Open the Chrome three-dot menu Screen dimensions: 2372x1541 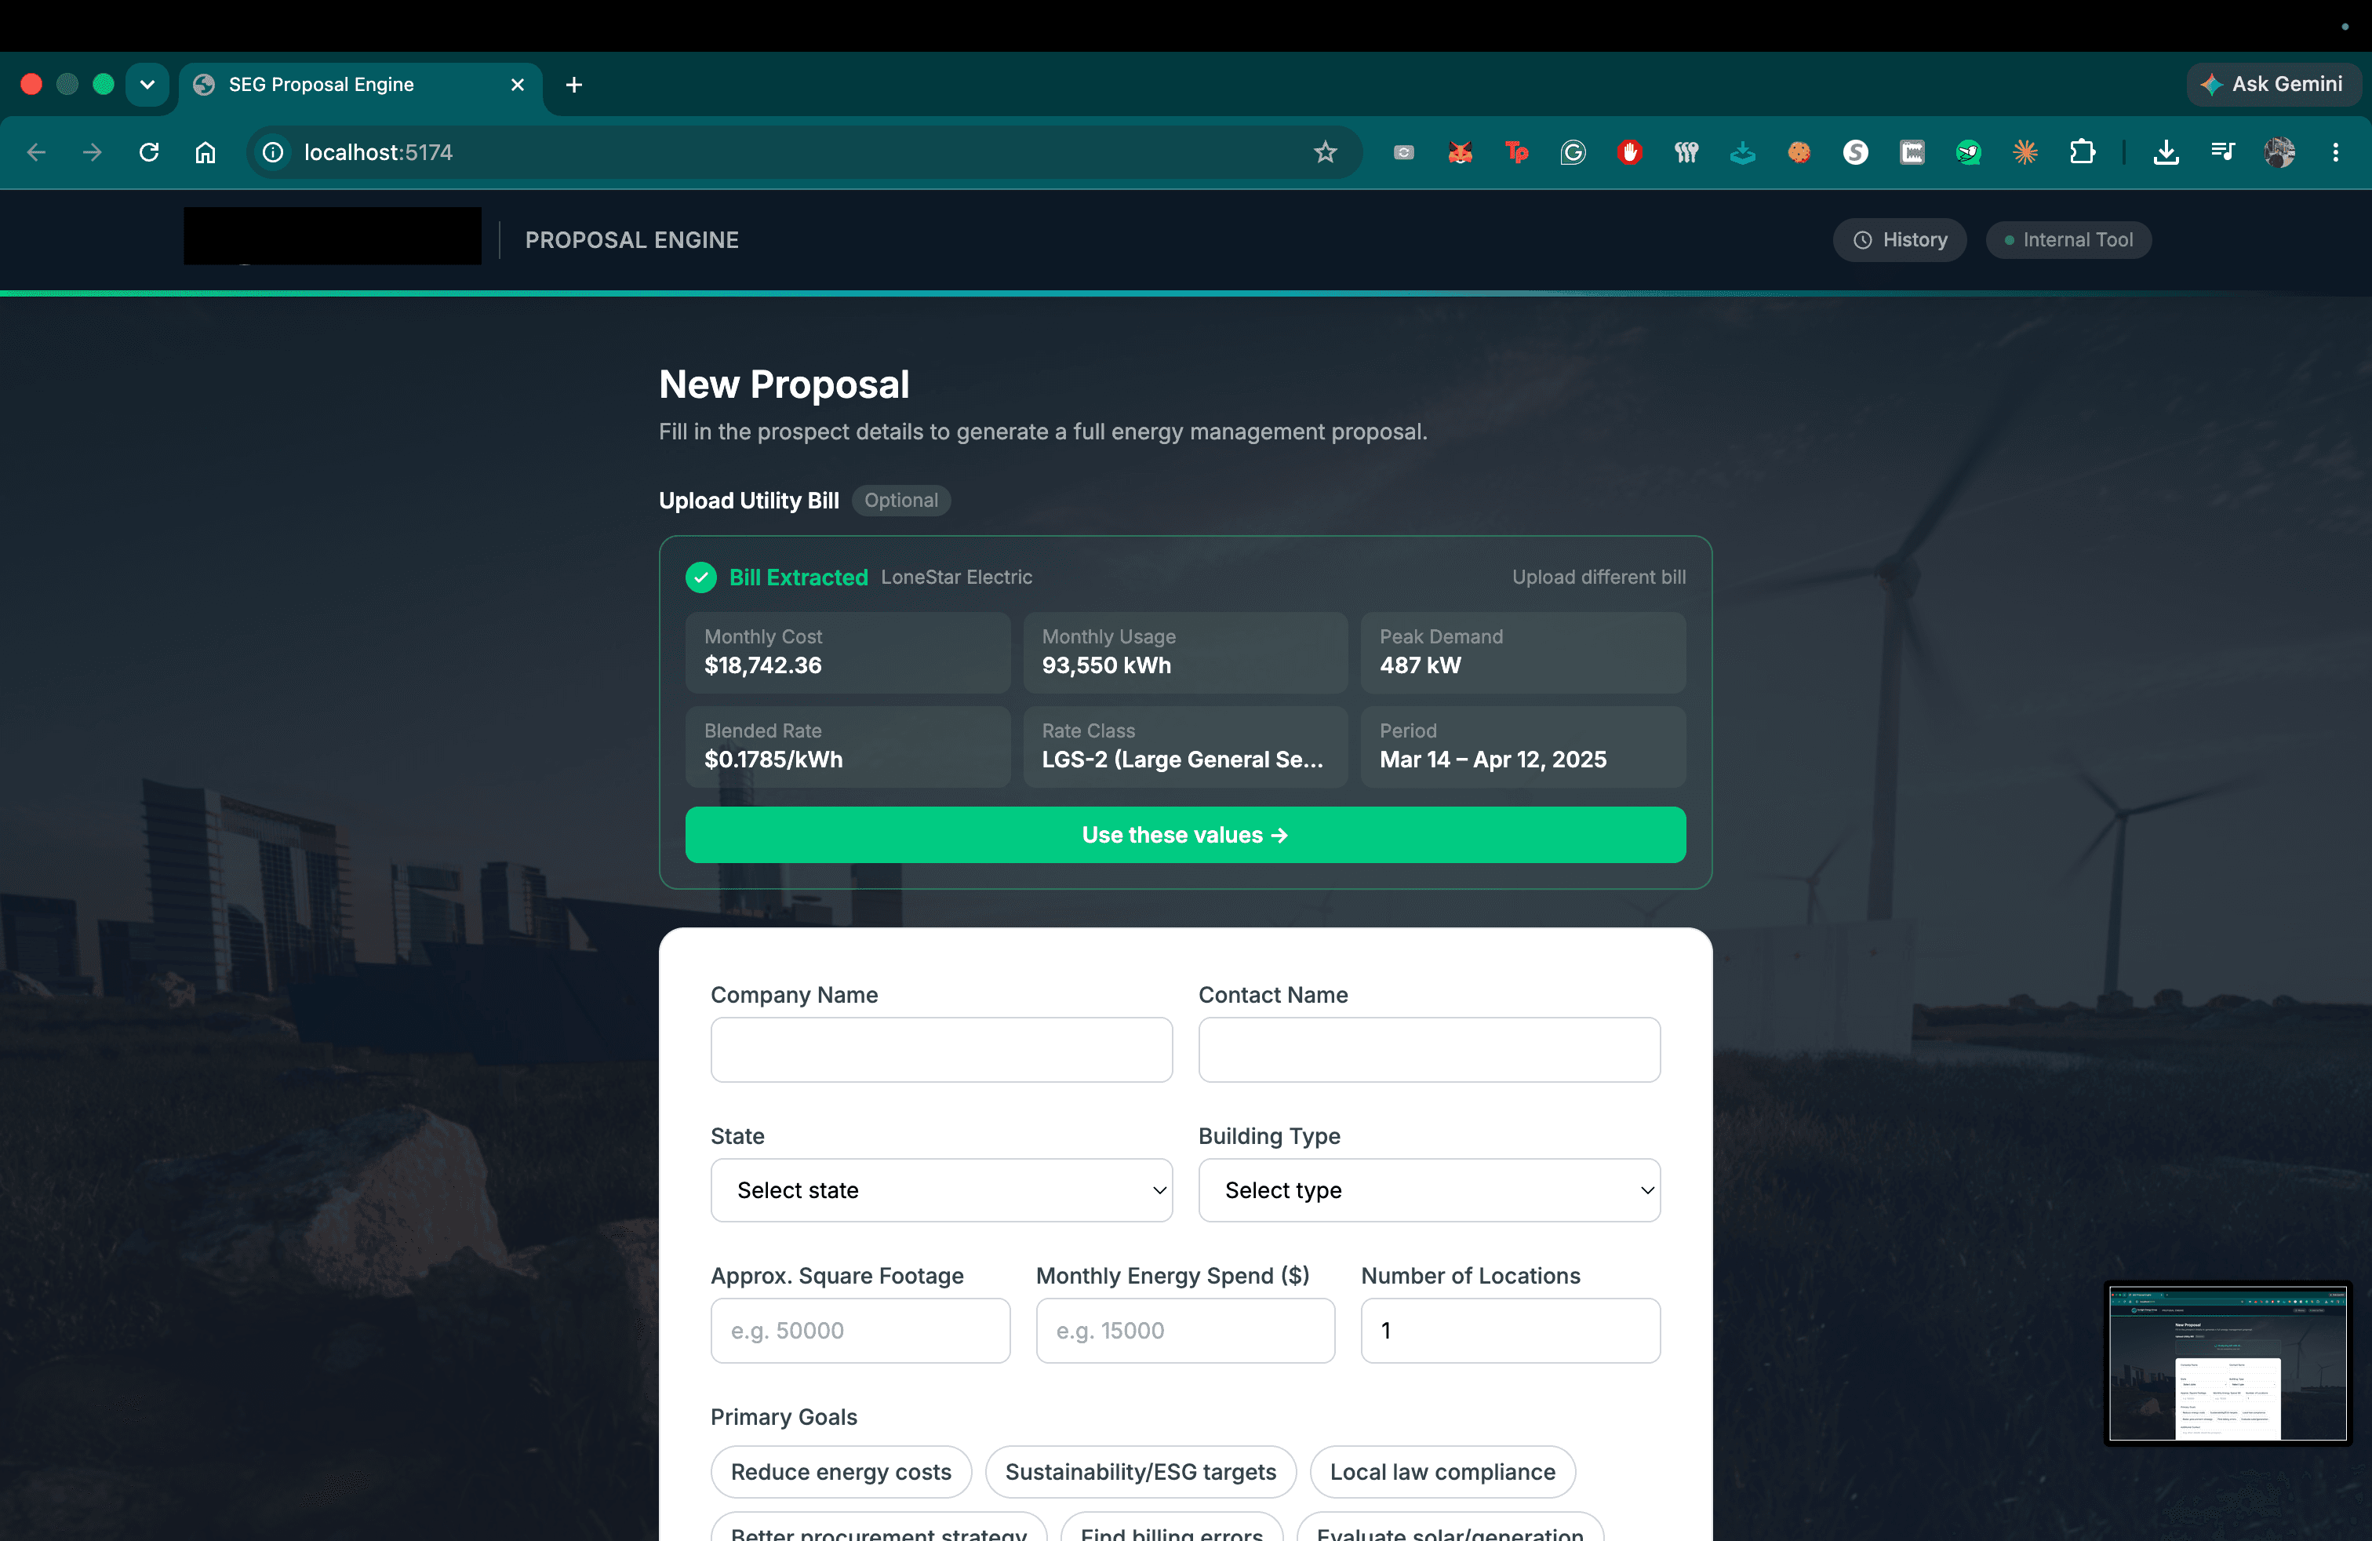click(2335, 152)
